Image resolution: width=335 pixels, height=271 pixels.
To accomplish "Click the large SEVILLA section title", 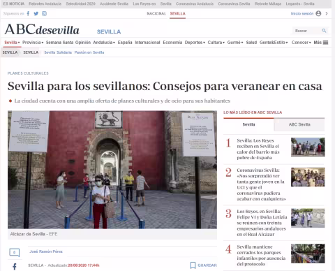I will coord(109,31).
